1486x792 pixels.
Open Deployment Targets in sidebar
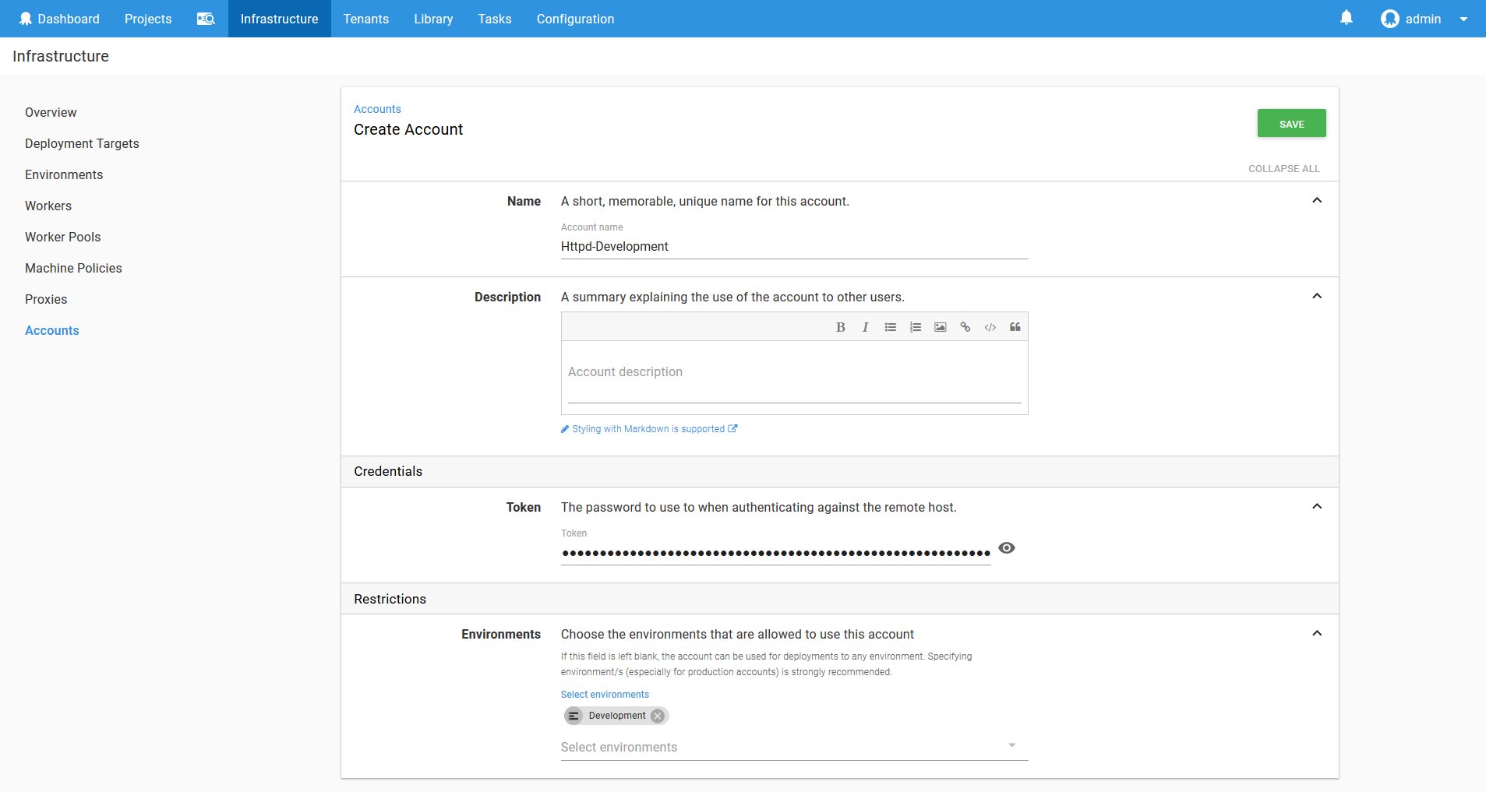click(82, 143)
